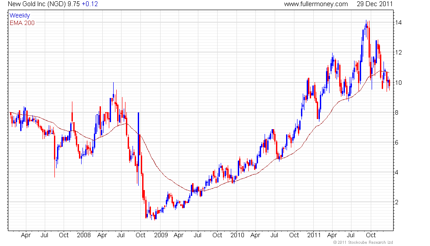Click the 2010 year label on time axis
Screen dimensions: 430x246
coord(237,235)
